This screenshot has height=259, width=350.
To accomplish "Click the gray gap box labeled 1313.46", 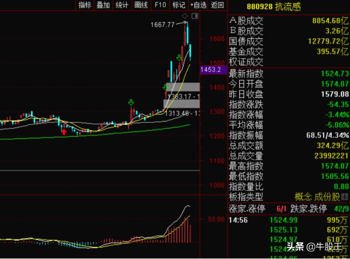I will coord(182,112).
